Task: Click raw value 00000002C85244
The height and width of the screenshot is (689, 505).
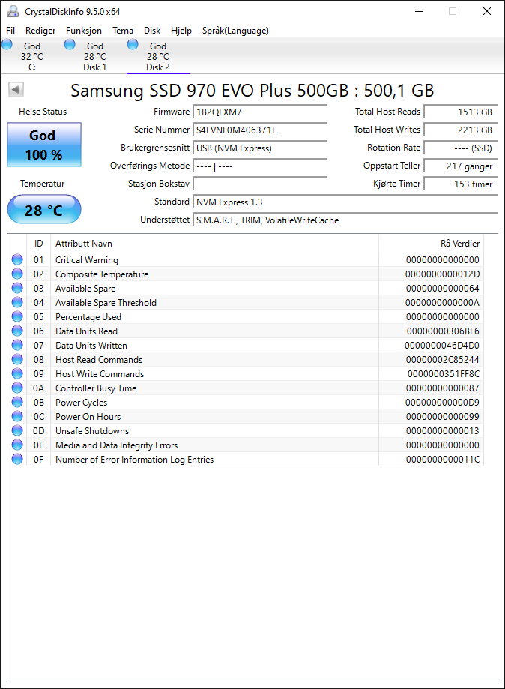Action: click(443, 360)
